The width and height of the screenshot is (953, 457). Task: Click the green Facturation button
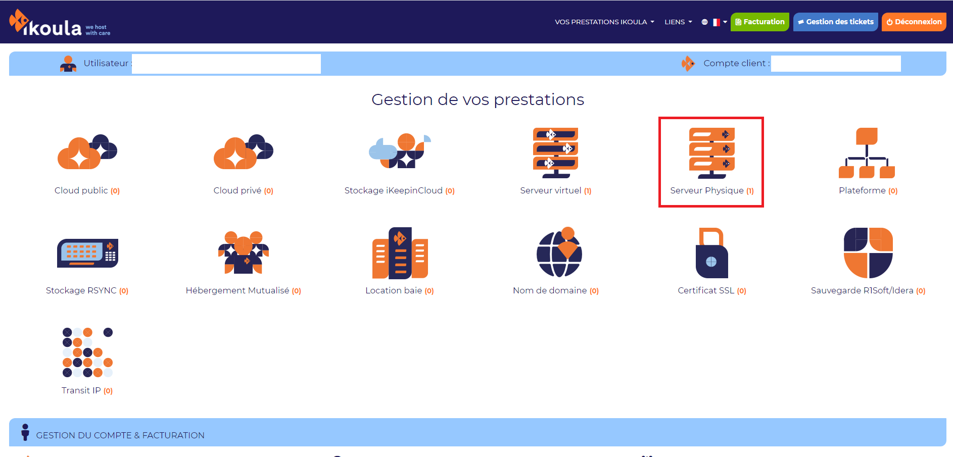point(759,22)
